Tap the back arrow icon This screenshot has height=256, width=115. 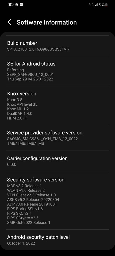(x=9, y=22)
